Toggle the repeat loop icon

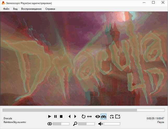pyautogui.click(x=83, y=116)
